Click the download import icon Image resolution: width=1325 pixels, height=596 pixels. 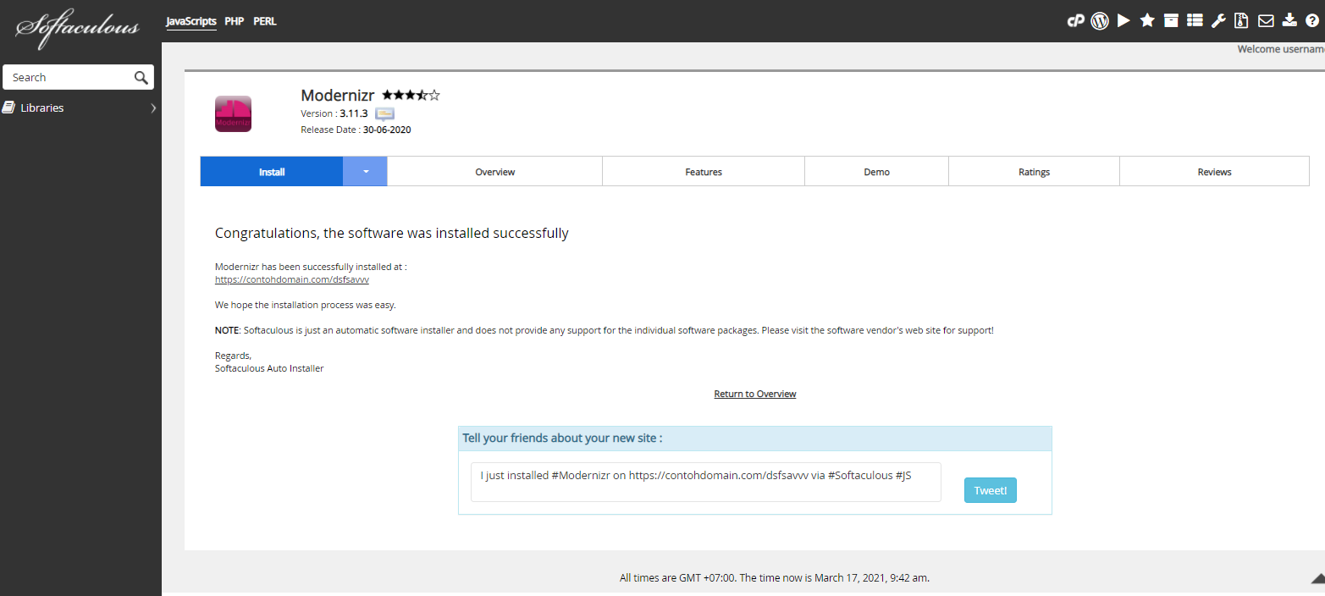[x=1289, y=21]
